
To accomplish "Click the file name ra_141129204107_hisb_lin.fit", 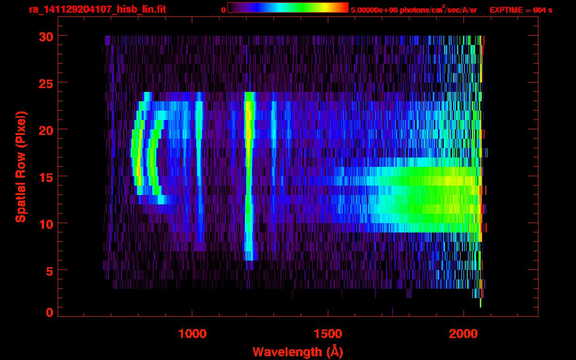I will (x=97, y=9).
